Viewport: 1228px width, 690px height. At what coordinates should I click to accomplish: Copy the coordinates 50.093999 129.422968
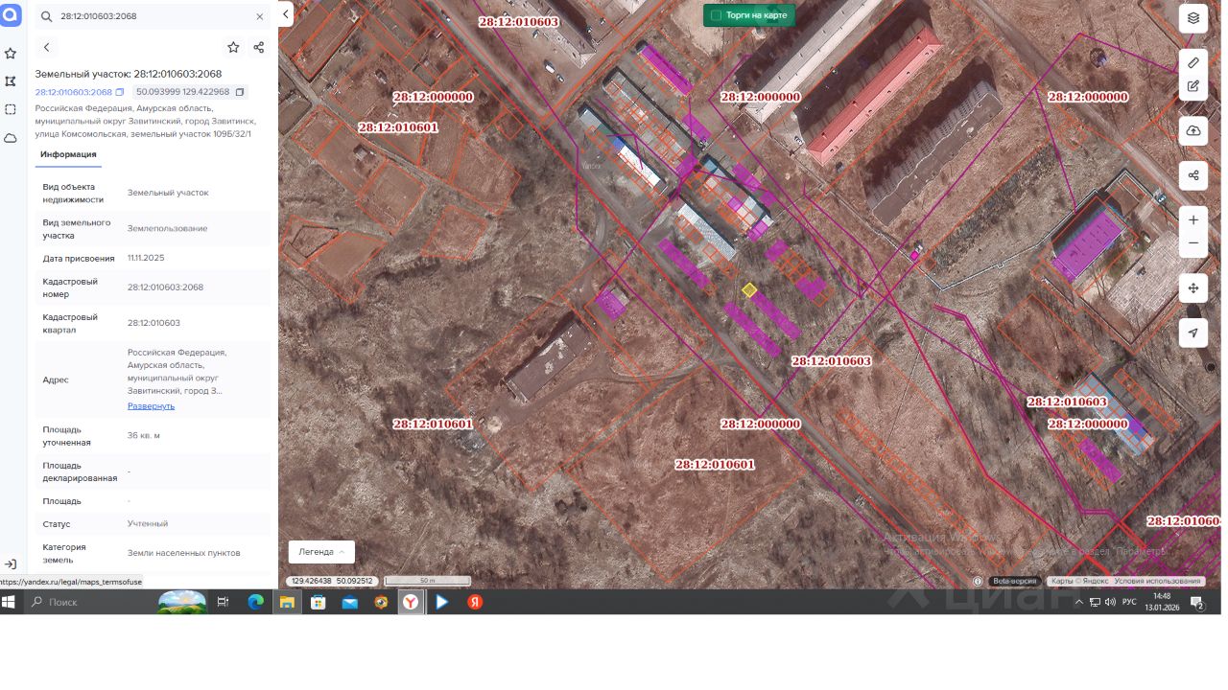pos(240,92)
